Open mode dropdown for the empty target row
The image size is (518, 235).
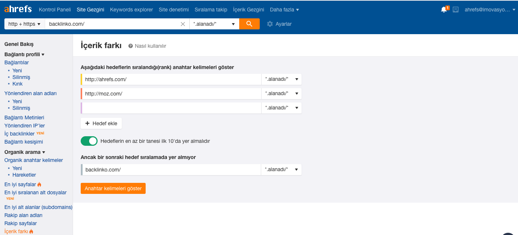(281, 108)
